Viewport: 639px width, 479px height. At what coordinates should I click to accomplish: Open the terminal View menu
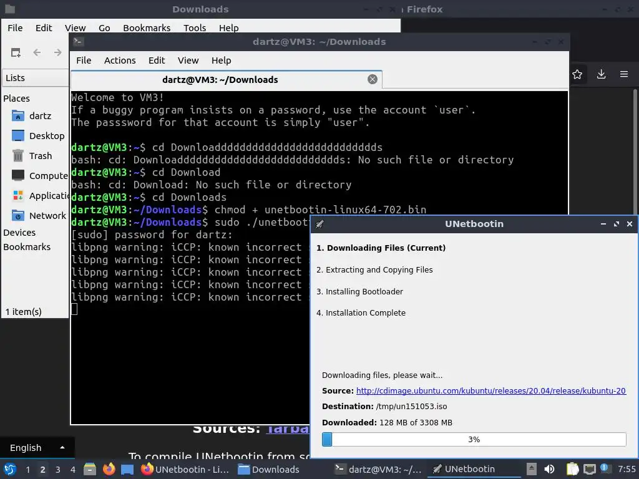pyautogui.click(x=188, y=60)
